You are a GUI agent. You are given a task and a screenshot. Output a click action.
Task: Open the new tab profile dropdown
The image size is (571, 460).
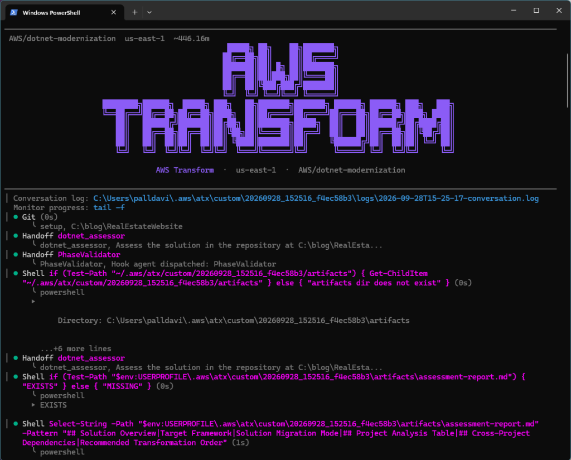click(149, 12)
